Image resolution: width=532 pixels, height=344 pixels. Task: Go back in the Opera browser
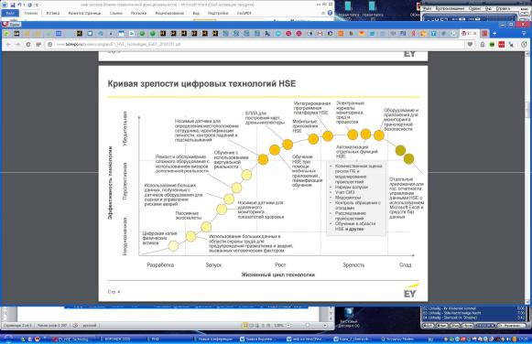8,45
